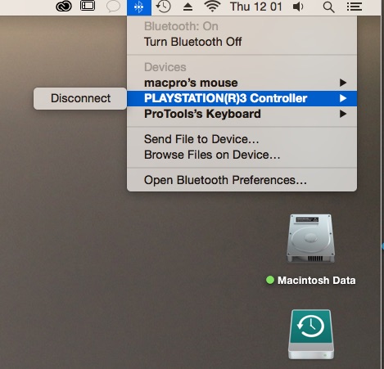Click Disconnect in the controller submenu
Screen dimensions: 384x369
coord(80,98)
